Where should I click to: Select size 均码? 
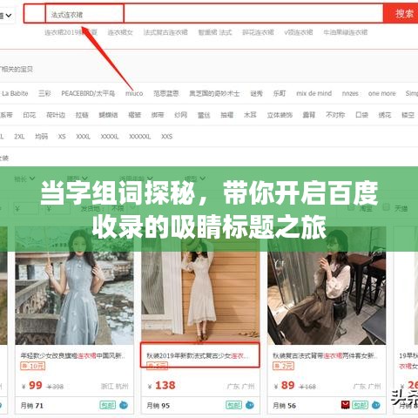pyautogui.click(x=42, y=137)
